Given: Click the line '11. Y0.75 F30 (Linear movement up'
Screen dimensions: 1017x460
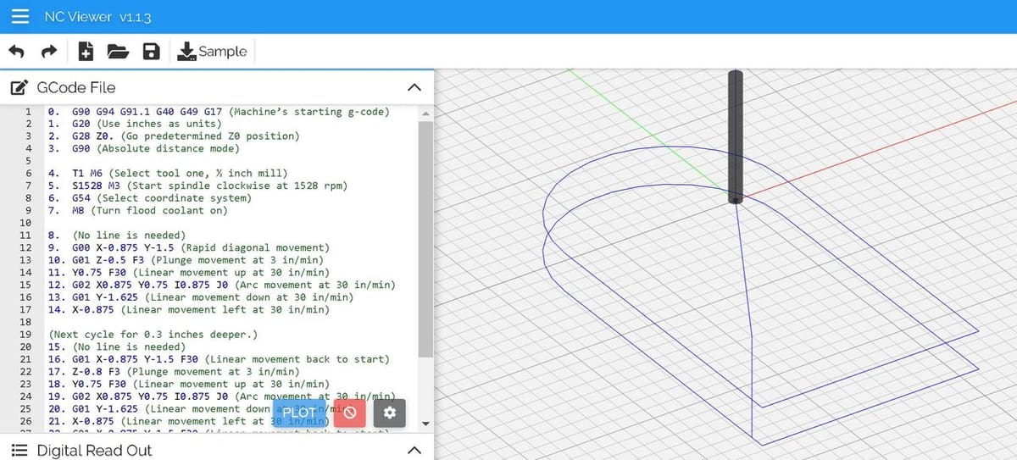Looking at the screenshot, I should tap(189, 273).
